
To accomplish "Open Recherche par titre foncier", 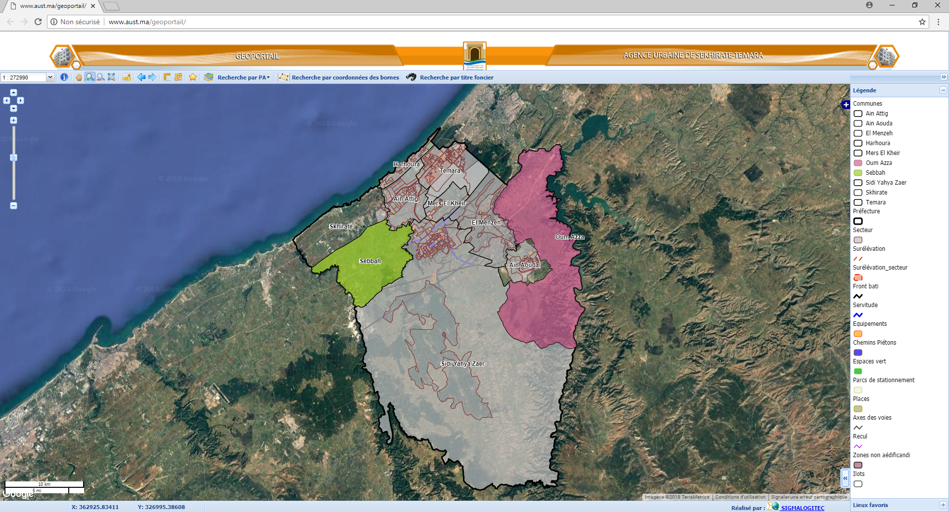I will (x=456, y=78).
